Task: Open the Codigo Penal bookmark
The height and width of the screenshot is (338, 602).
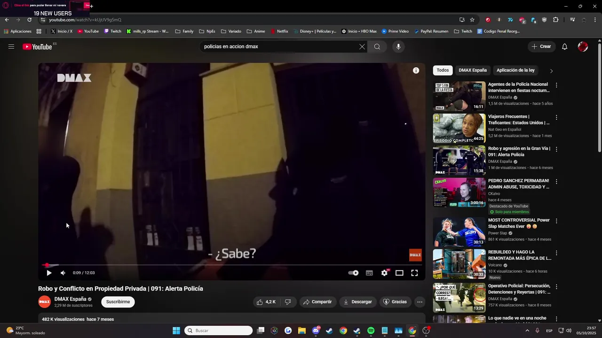Action: (x=499, y=31)
